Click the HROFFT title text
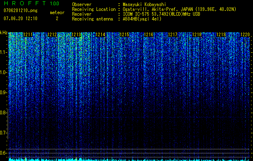 click(25, 3)
